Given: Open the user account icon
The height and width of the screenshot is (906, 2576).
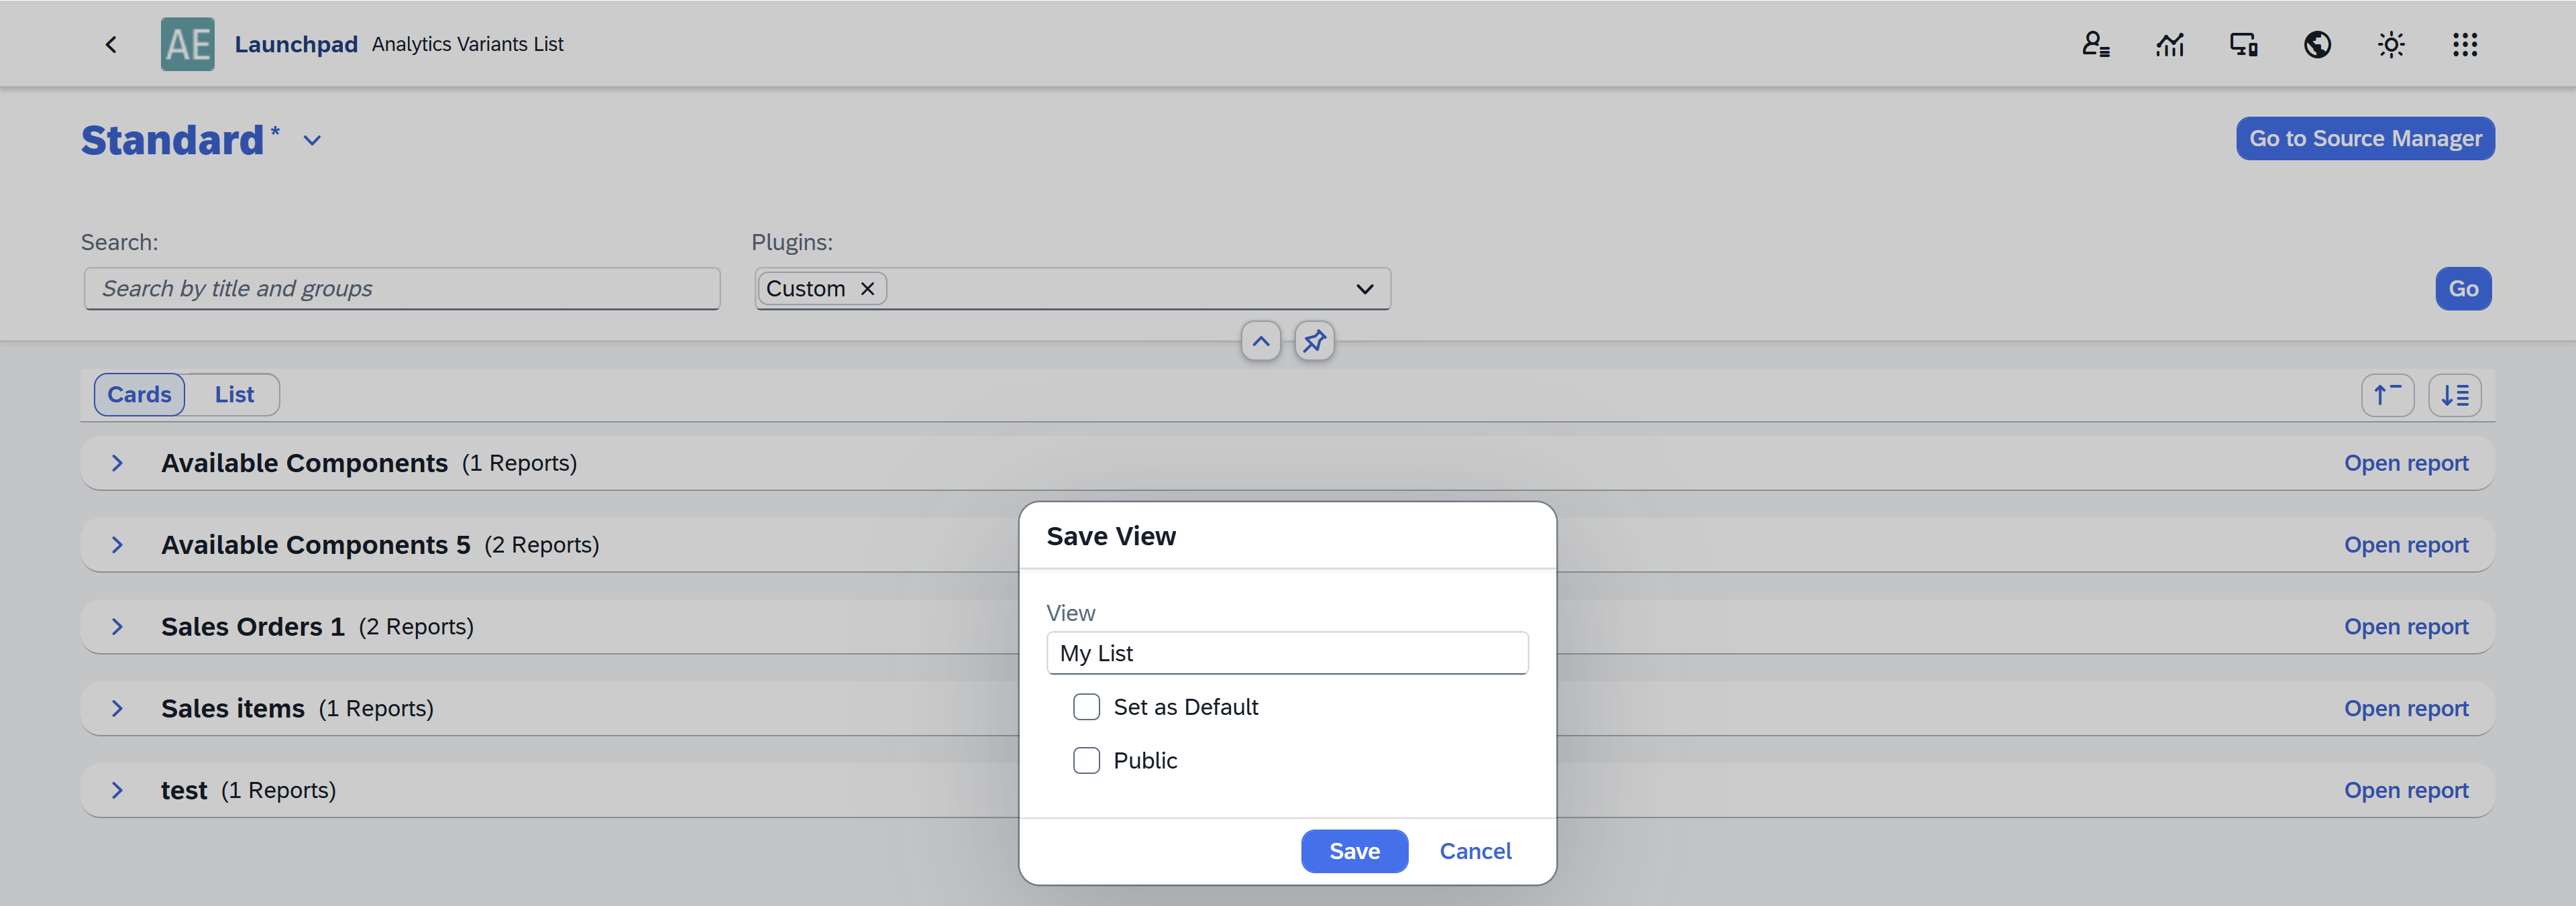Looking at the screenshot, I should (2096, 44).
